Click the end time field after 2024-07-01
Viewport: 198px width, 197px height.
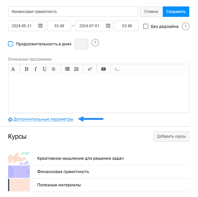(127, 26)
